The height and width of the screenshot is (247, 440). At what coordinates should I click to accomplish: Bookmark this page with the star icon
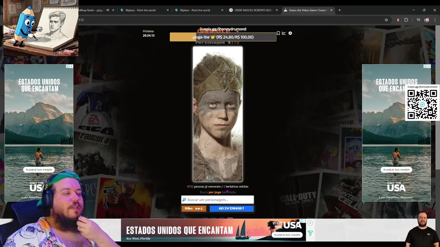click(386, 20)
